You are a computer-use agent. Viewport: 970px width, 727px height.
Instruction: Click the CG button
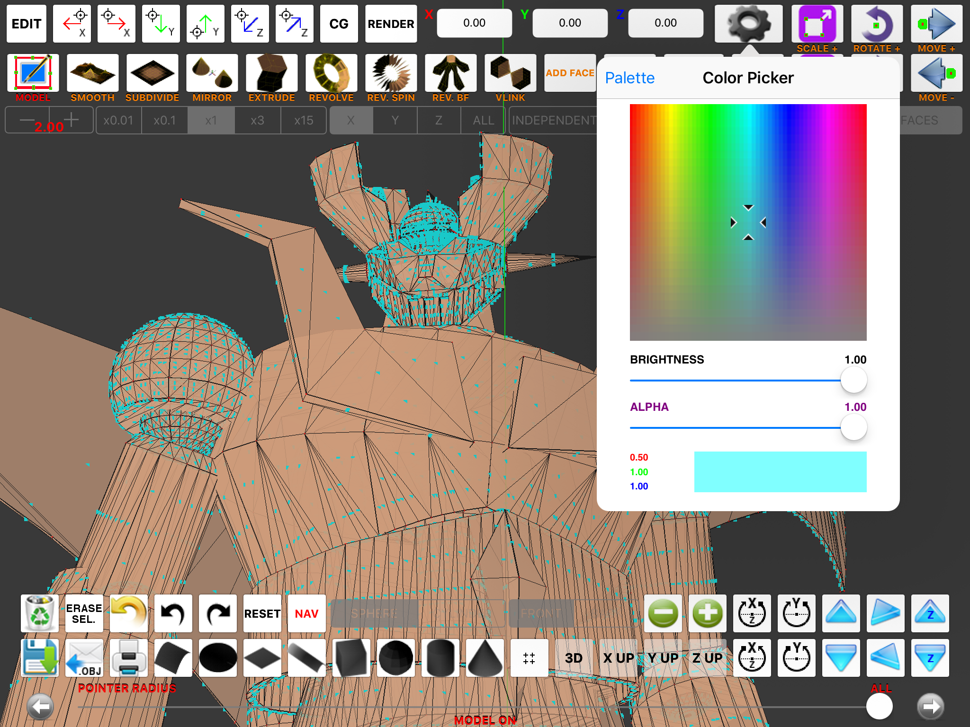[339, 24]
